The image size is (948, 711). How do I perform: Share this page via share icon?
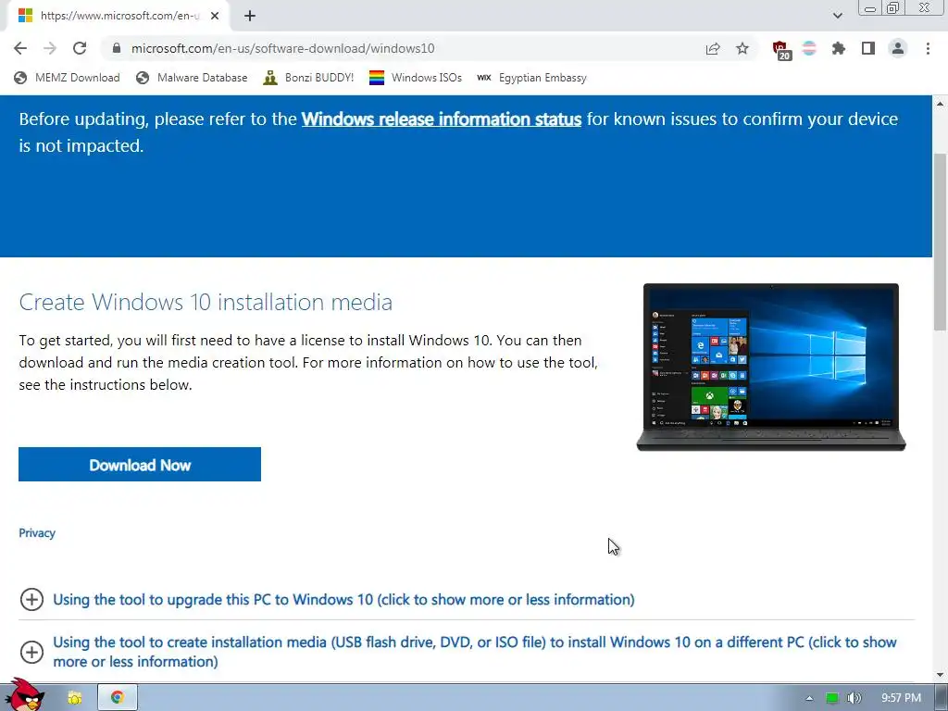point(713,48)
